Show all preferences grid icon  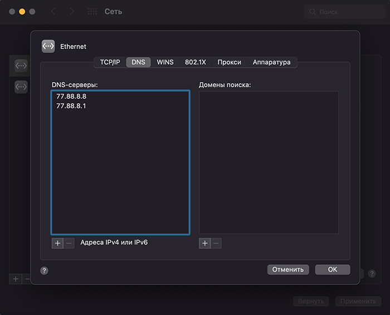tap(92, 12)
